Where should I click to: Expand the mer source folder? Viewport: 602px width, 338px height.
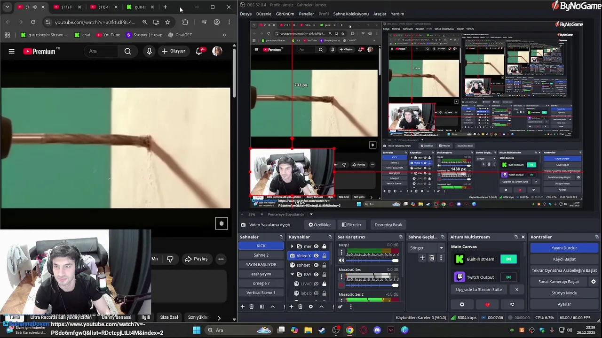point(292,246)
